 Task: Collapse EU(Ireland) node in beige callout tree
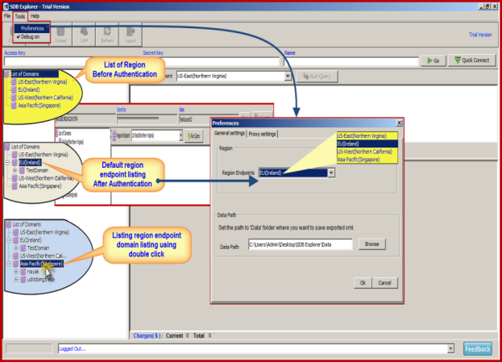point(8,163)
